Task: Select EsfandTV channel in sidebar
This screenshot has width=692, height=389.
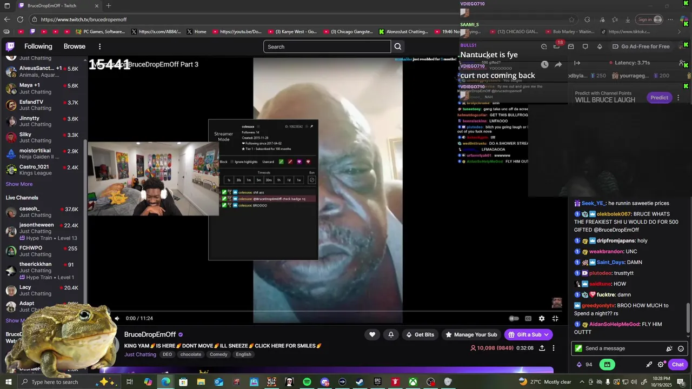Action: tap(42, 105)
